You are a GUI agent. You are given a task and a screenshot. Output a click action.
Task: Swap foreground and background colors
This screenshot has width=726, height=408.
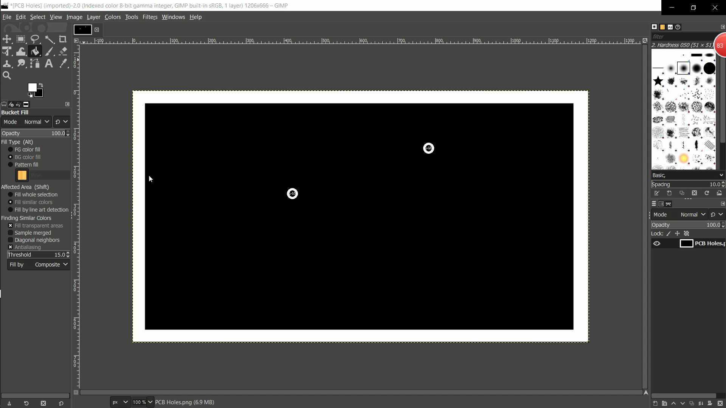[41, 85]
